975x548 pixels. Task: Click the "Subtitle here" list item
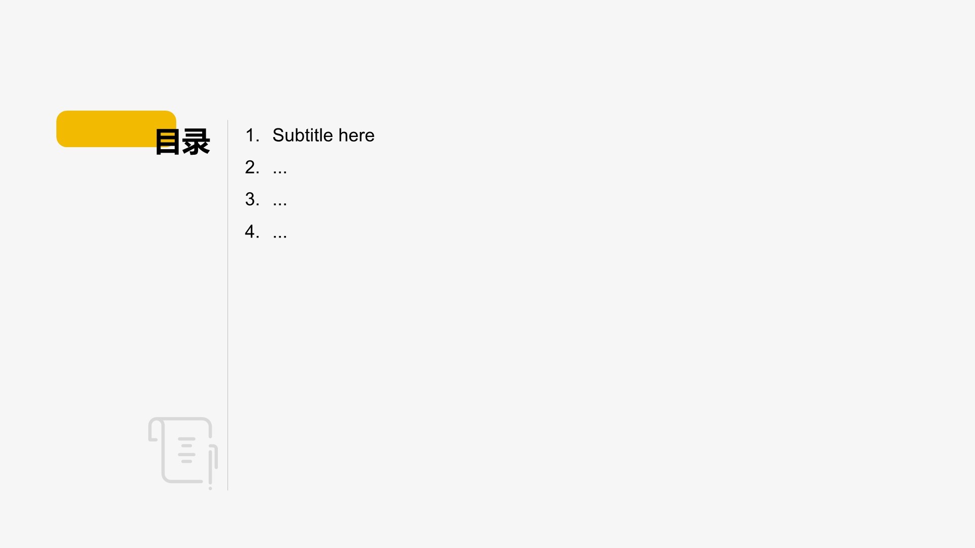click(x=323, y=135)
